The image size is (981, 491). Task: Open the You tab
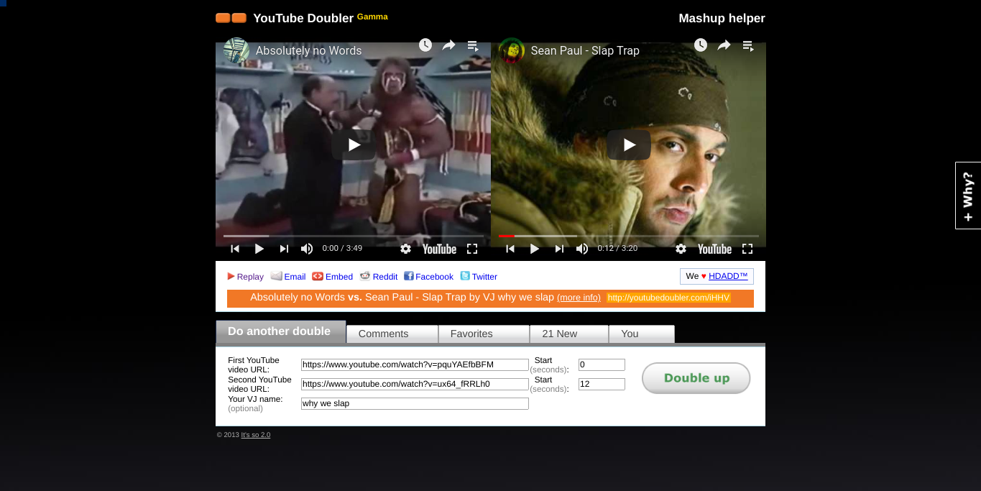click(x=642, y=334)
